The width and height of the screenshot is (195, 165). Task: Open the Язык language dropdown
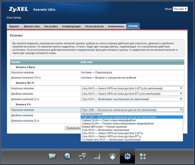point(180,9)
